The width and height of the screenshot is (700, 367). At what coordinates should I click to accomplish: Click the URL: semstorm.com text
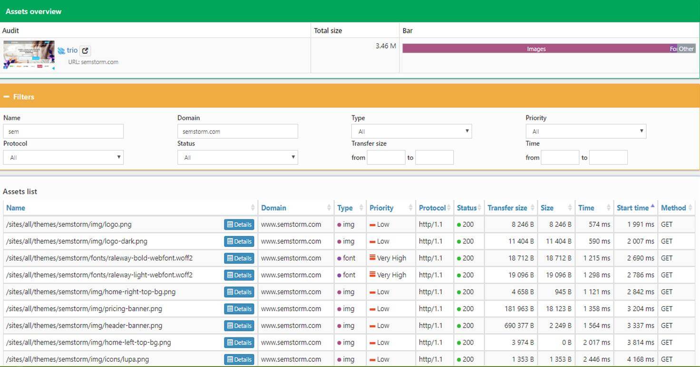pos(93,62)
